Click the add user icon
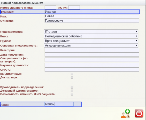This screenshot has width=146, height=120. tap(126, 114)
